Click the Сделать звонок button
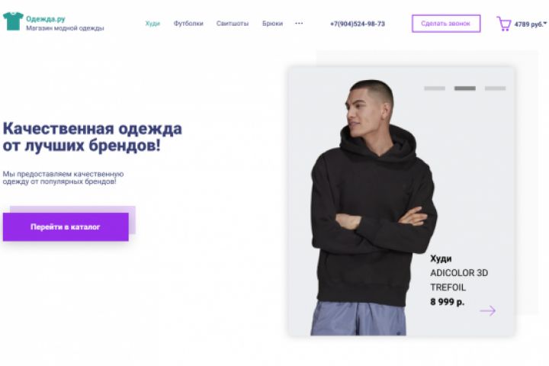549x366 pixels. (446, 24)
